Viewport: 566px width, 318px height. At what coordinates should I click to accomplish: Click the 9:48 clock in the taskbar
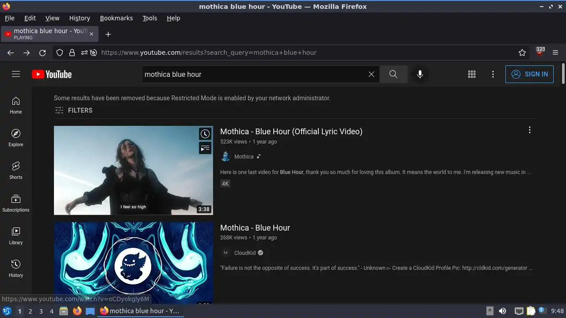(x=557, y=311)
